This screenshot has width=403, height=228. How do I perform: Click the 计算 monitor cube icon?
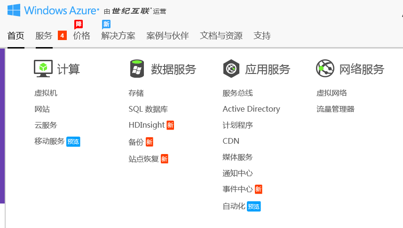(43, 68)
